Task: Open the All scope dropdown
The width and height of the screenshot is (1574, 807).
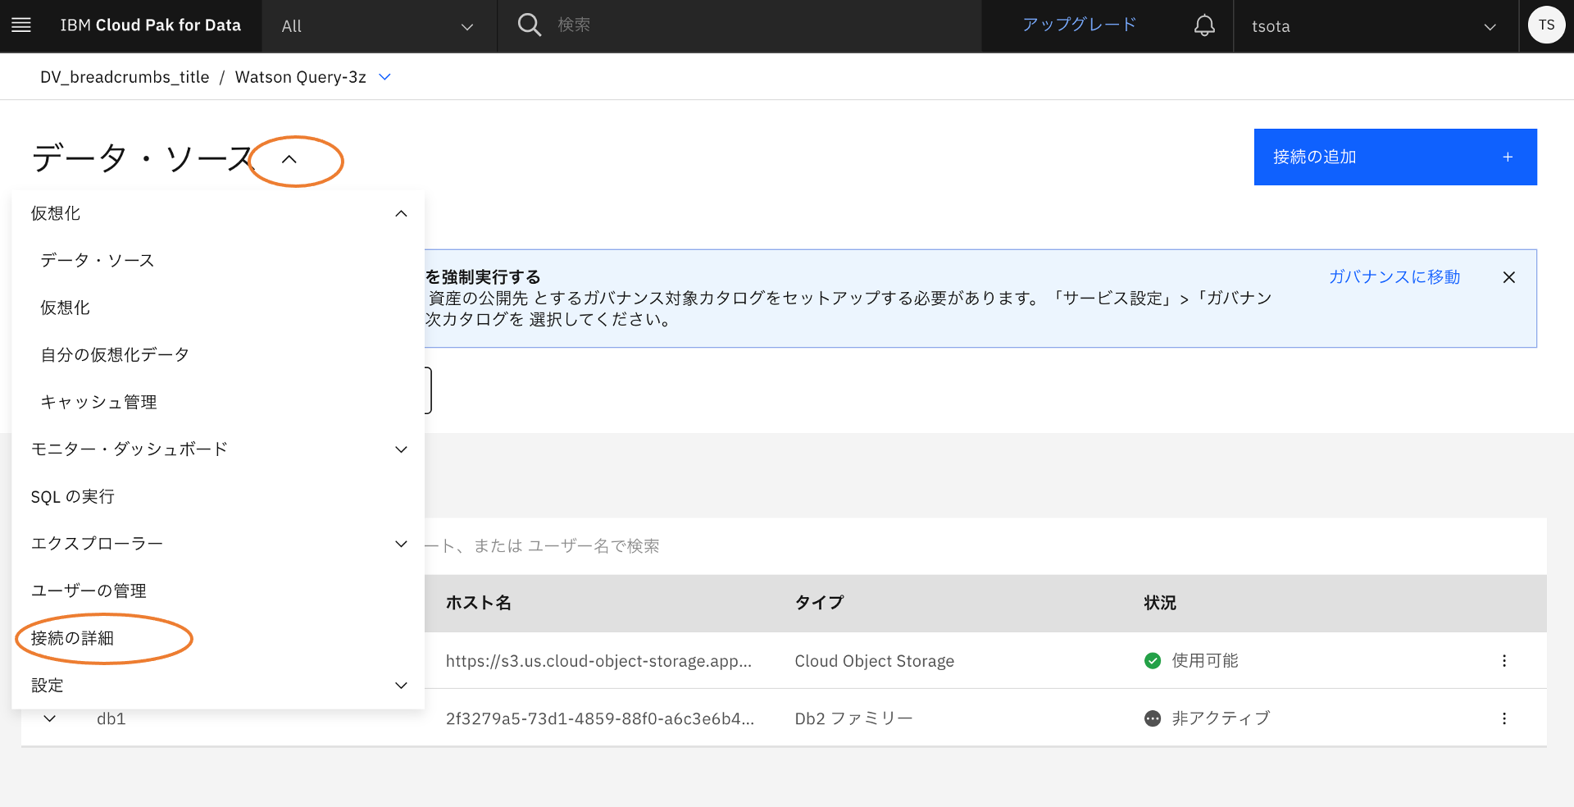Action: [377, 26]
